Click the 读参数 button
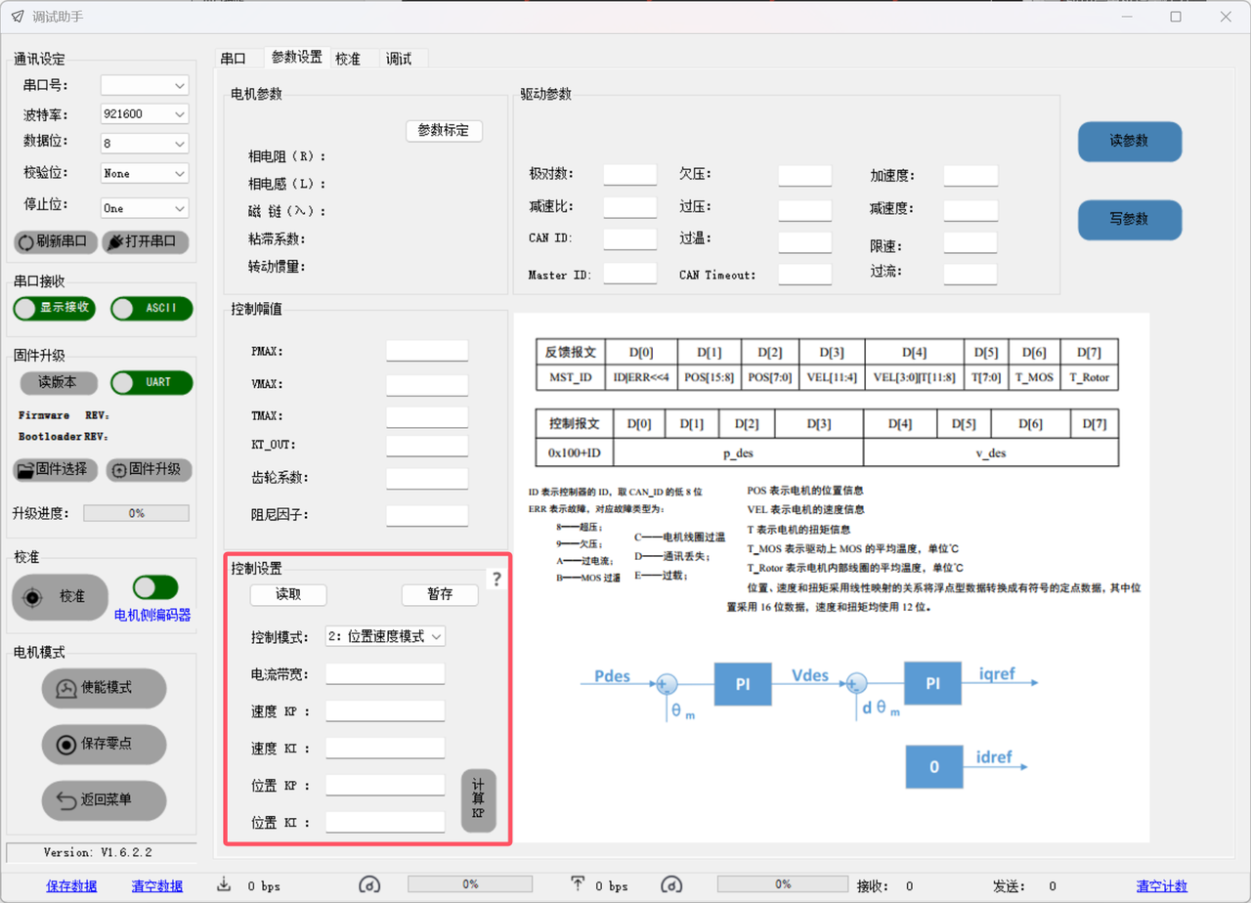The image size is (1251, 903). 1129,141
